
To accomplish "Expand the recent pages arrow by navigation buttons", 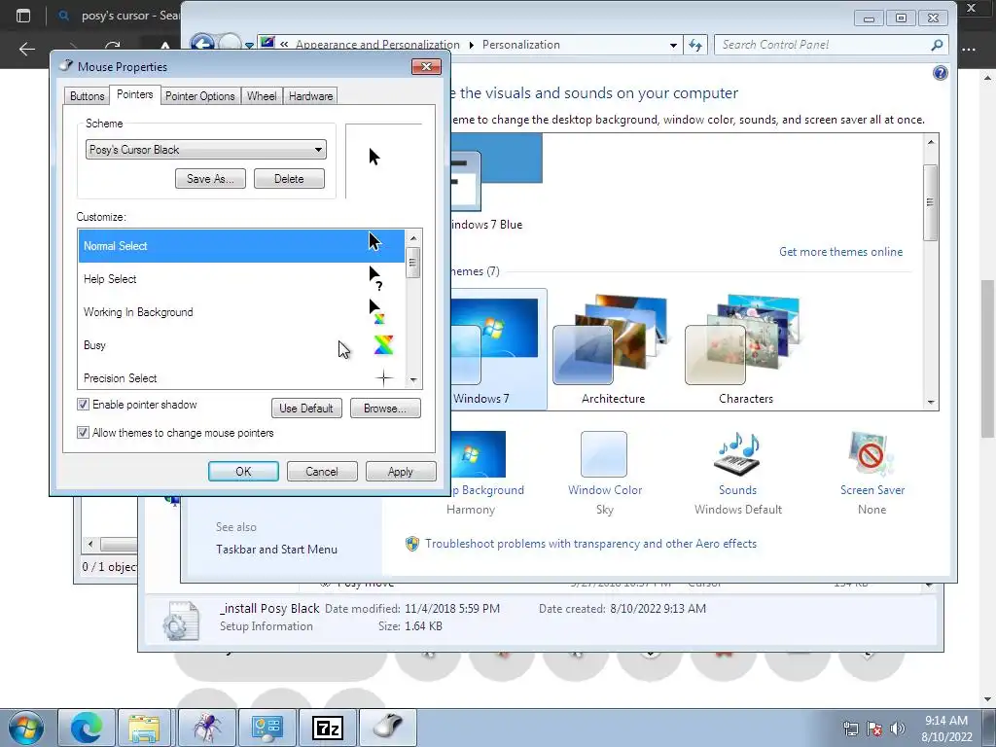I will coord(250,46).
